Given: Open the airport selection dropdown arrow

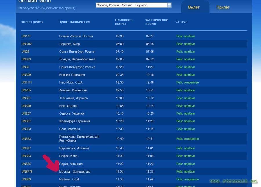Looking at the screenshot, I should [x=169, y=5].
